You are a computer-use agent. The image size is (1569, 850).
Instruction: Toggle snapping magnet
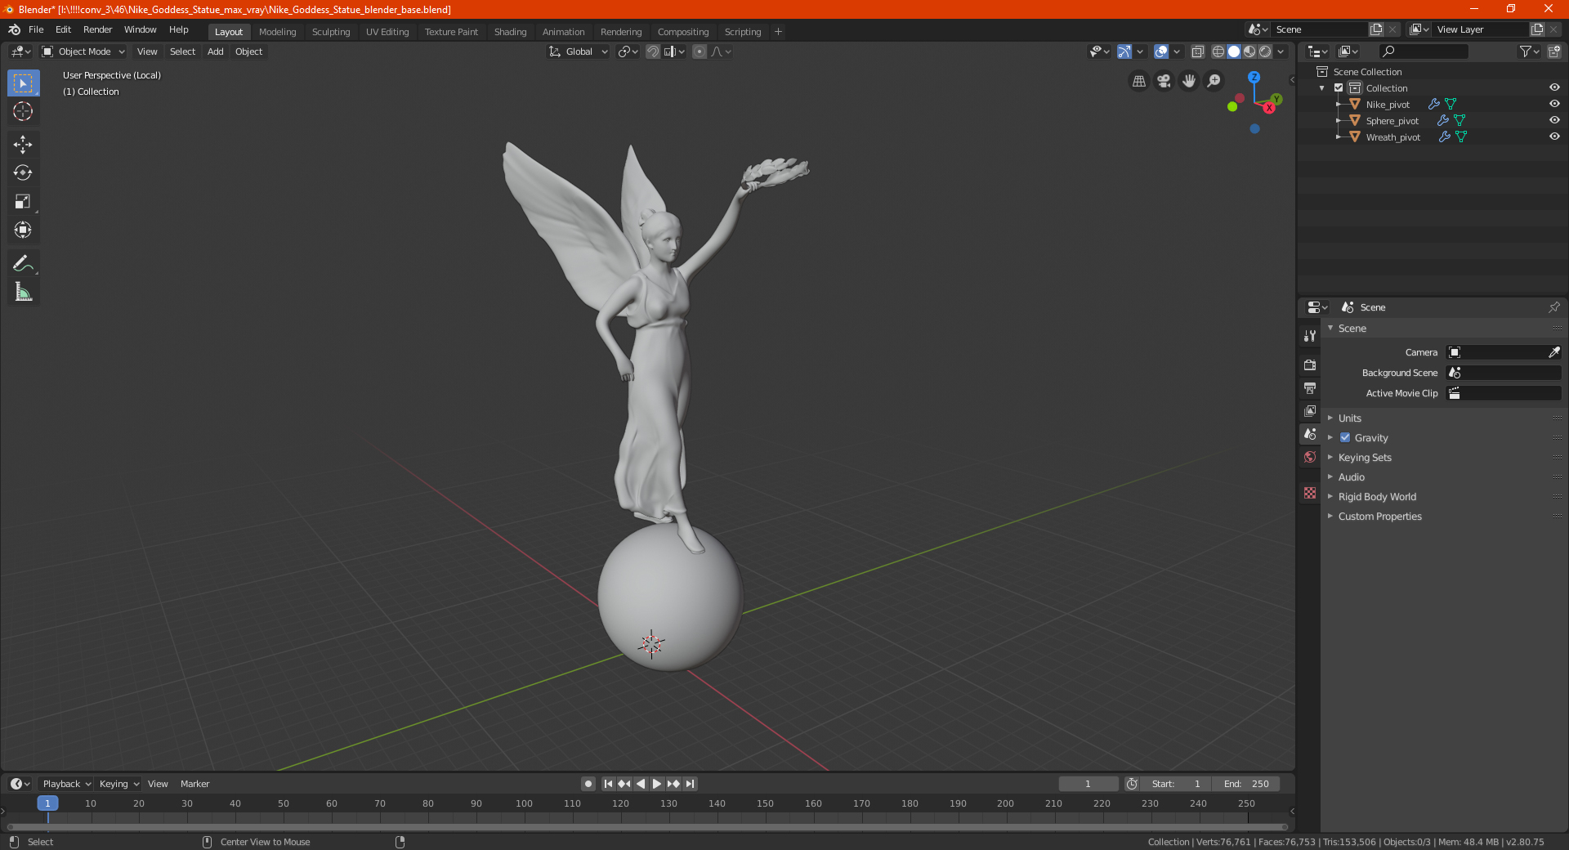click(x=653, y=51)
